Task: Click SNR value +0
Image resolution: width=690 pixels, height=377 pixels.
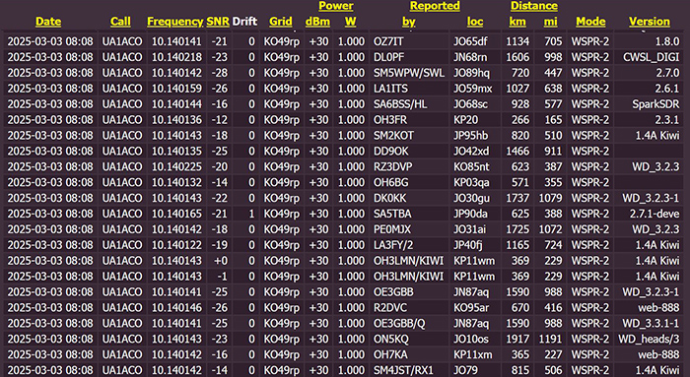Action: click(x=221, y=261)
